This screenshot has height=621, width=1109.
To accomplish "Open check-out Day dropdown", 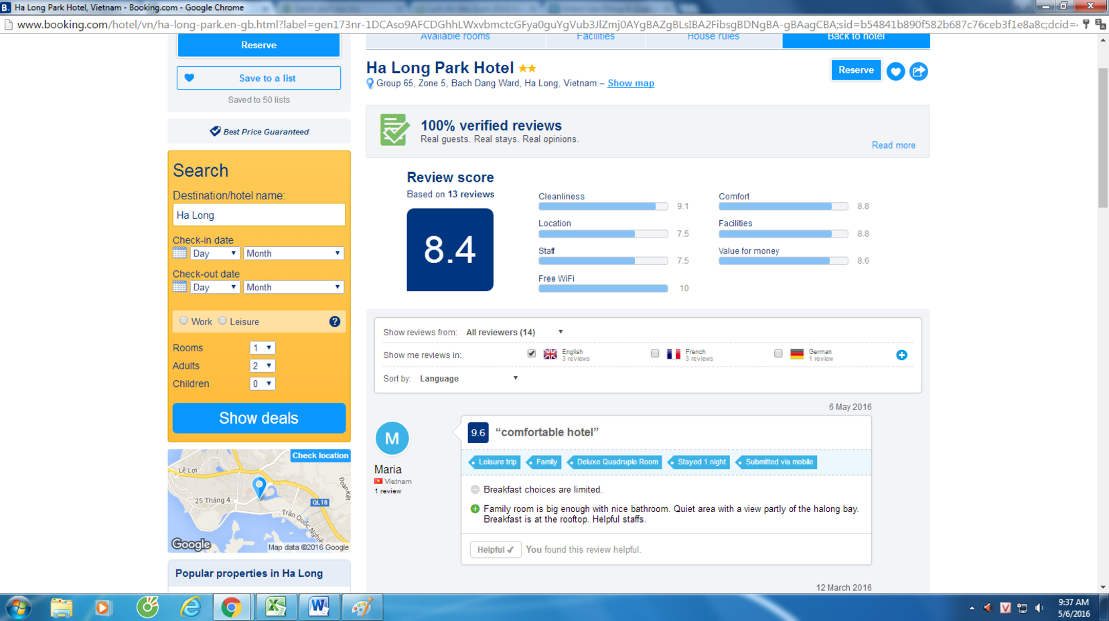I will (215, 286).
